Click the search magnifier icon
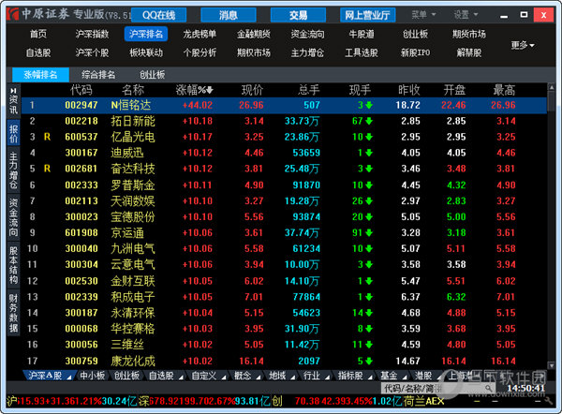The width and height of the screenshot is (562, 414). pos(488,388)
